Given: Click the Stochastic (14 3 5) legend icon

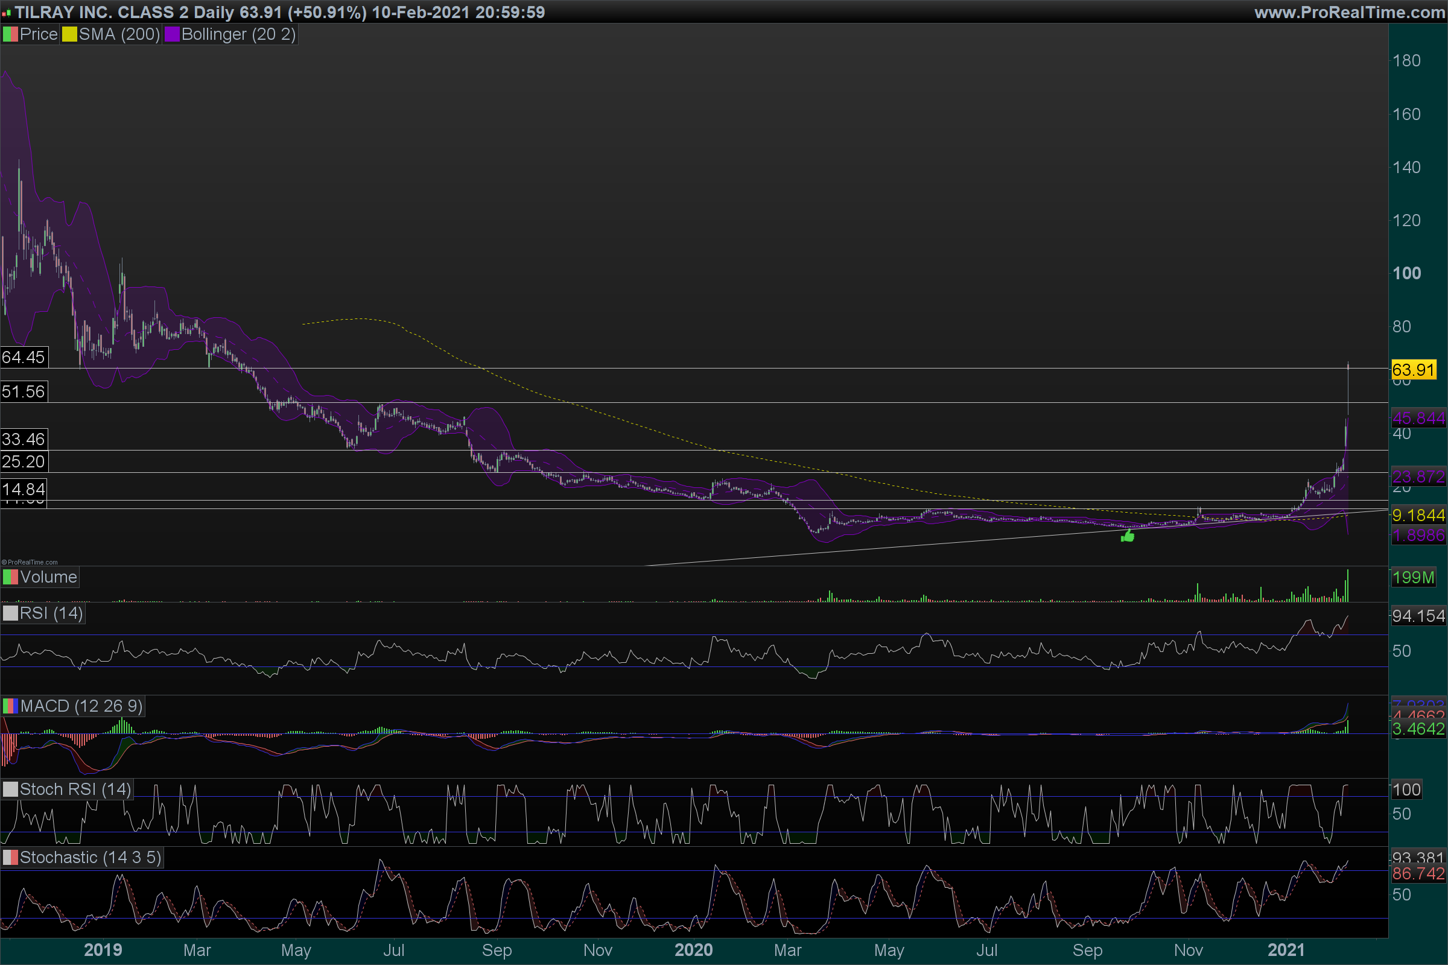Looking at the screenshot, I should pyautogui.click(x=10, y=858).
